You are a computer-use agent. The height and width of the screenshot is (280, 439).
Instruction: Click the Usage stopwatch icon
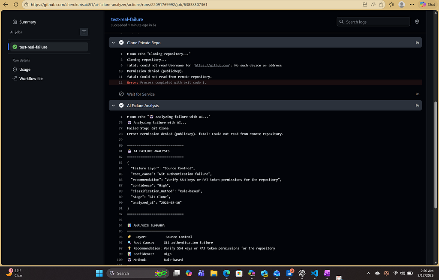(15, 69)
